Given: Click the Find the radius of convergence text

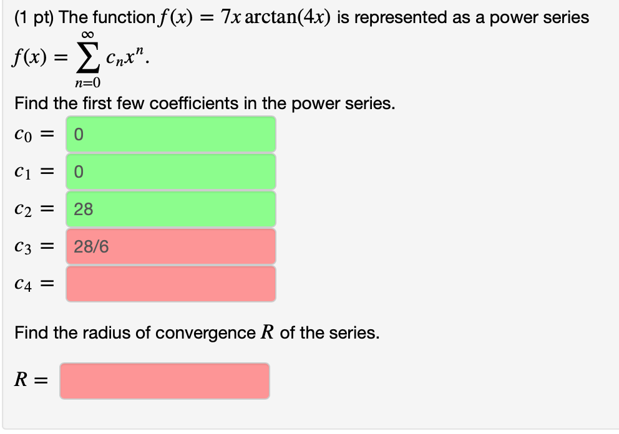Looking at the screenshot, I should click(184, 333).
